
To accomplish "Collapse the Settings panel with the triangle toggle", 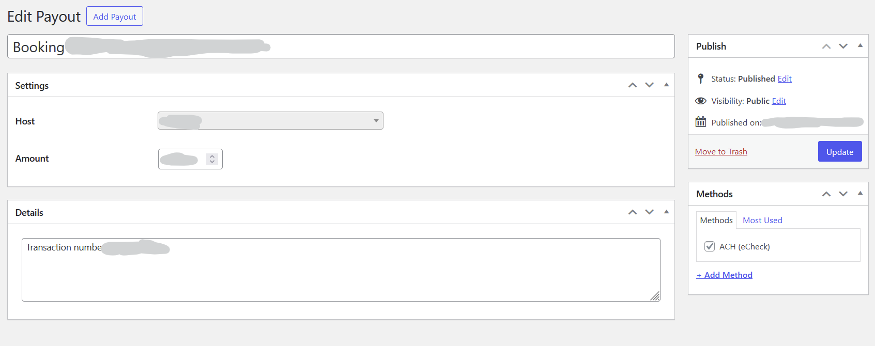I will coord(666,85).
